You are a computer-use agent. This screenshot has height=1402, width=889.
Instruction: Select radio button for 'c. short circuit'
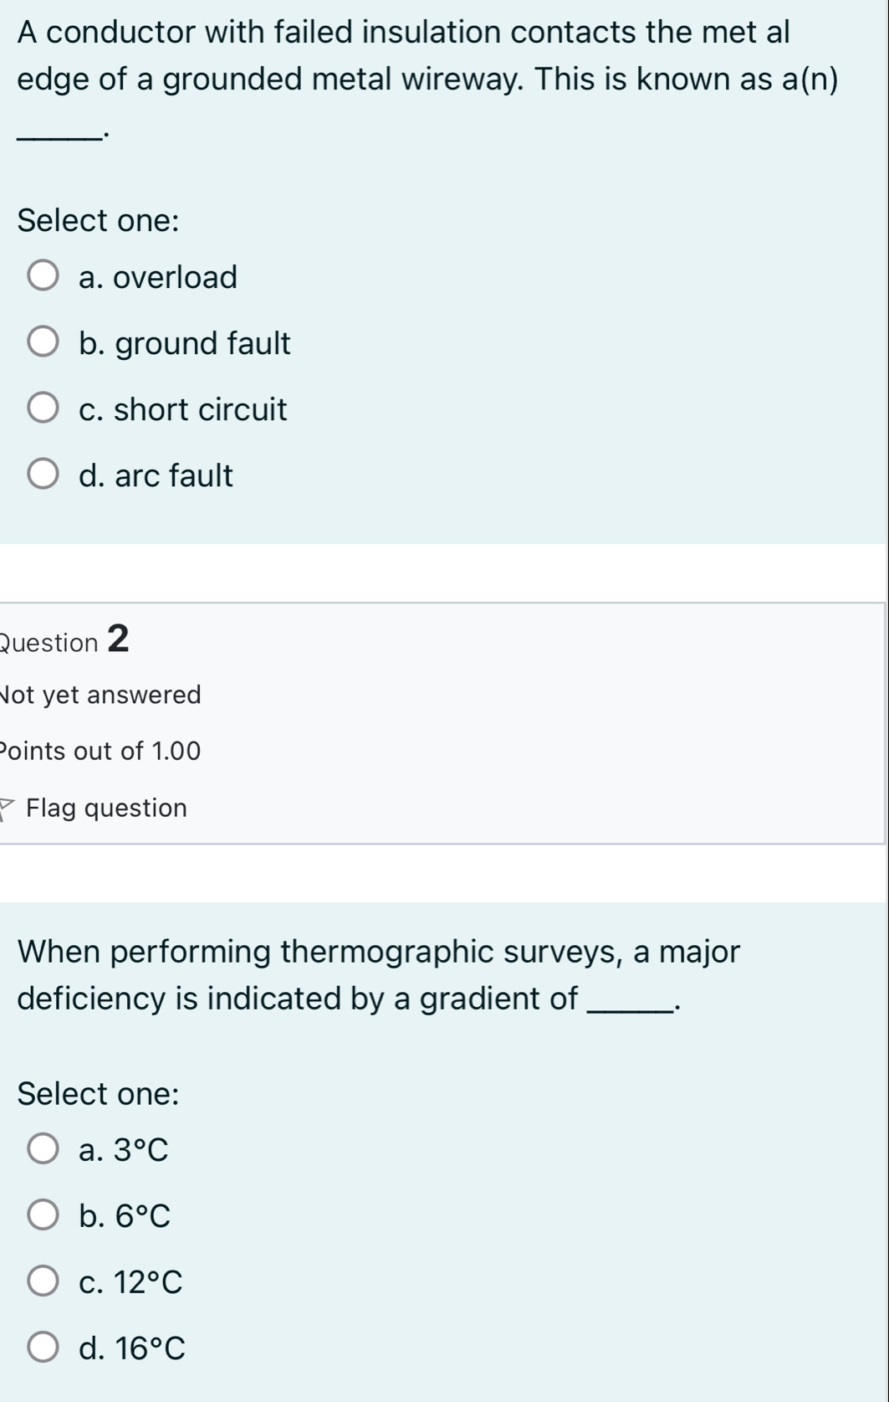(x=43, y=408)
